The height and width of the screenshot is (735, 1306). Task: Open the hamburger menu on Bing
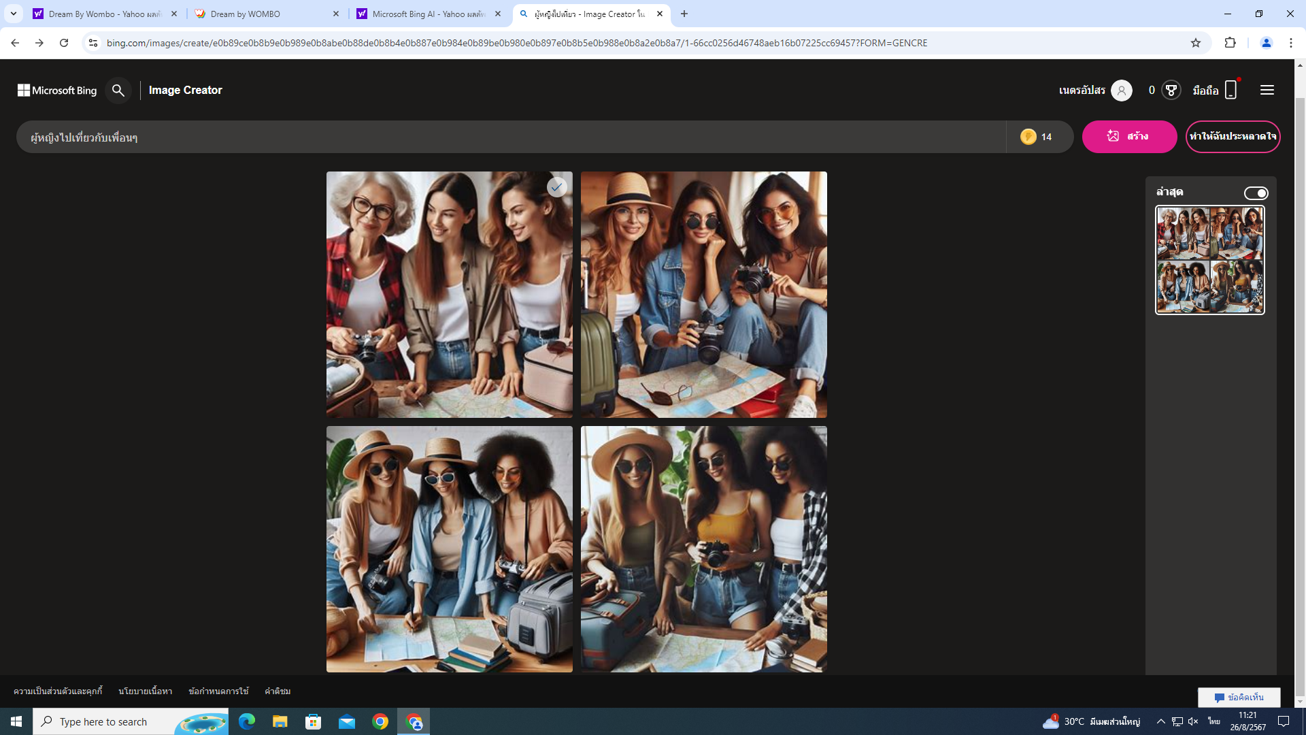point(1267,90)
